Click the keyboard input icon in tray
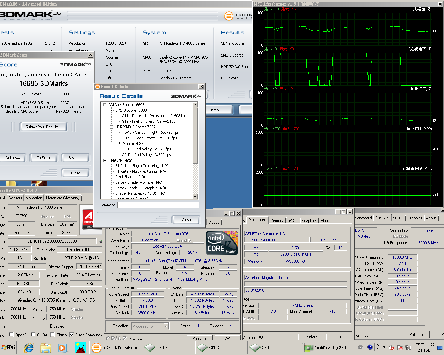Viewport: 444px width, 355px height. [361, 347]
